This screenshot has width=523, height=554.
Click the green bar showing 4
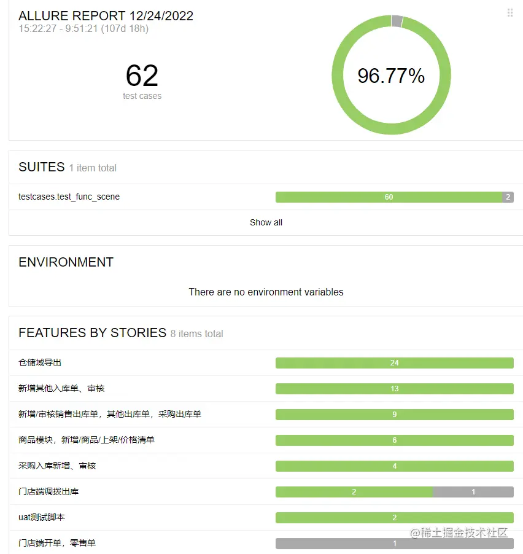coord(395,466)
